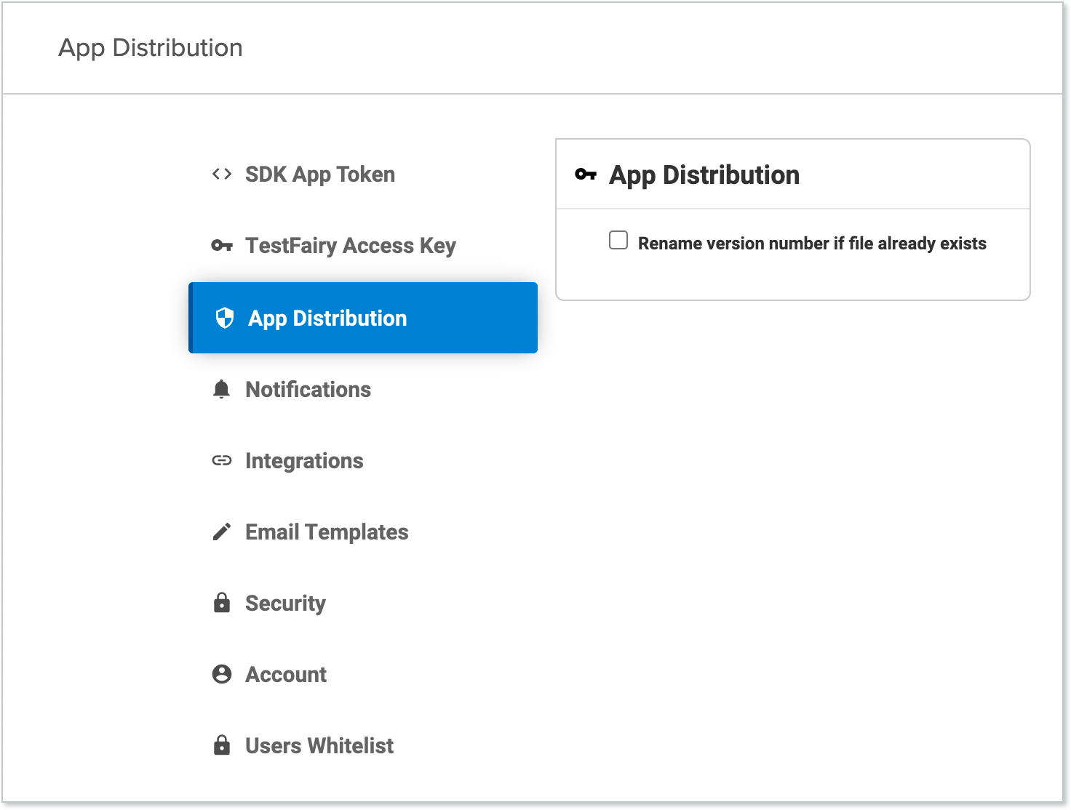Open the Account settings section
Image resolution: width=1071 pixels, height=810 pixels.
285,674
